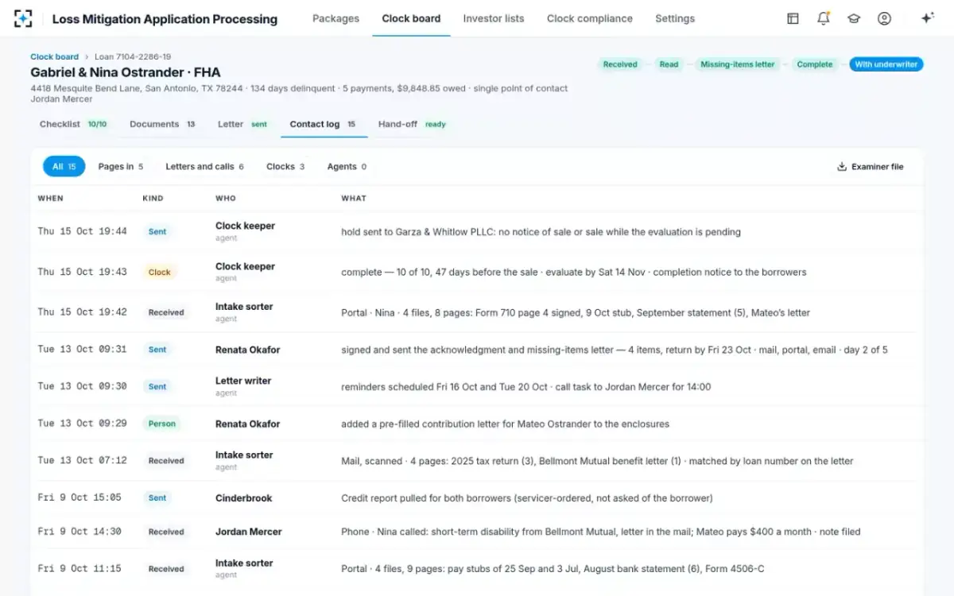Sort by the WHEN column header
The image size is (954, 596).
[x=51, y=198]
